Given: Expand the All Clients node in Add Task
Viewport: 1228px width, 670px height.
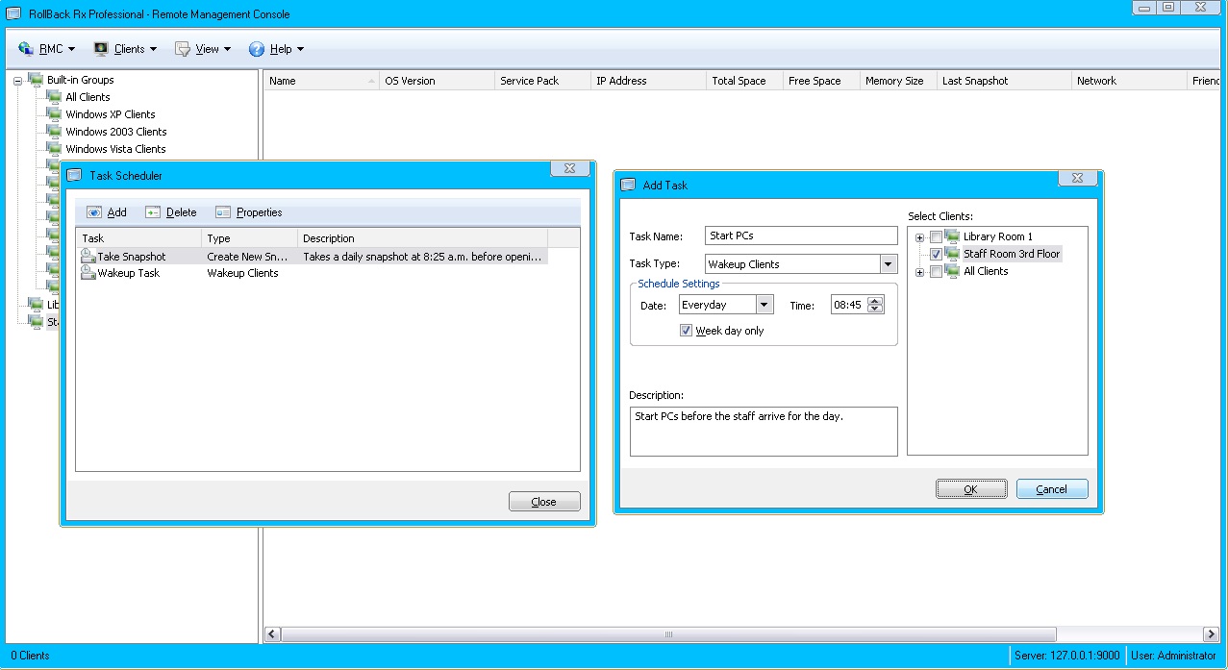Looking at the screenshot, I should click(920, 272).
